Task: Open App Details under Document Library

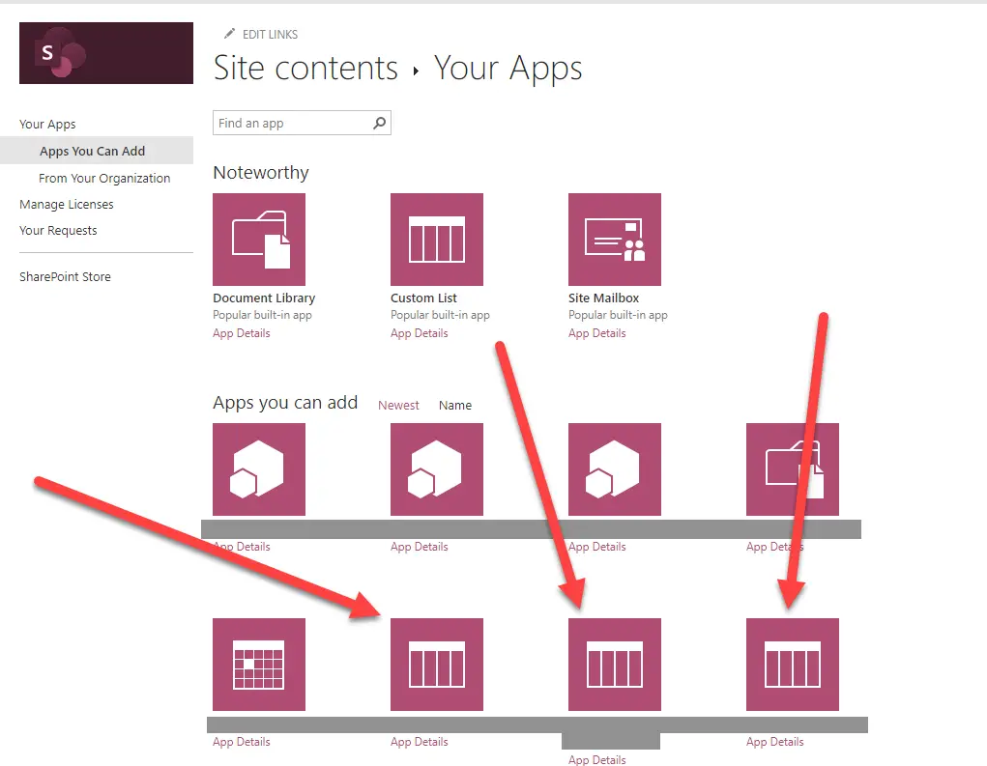Action: click(x=242, y=333)
